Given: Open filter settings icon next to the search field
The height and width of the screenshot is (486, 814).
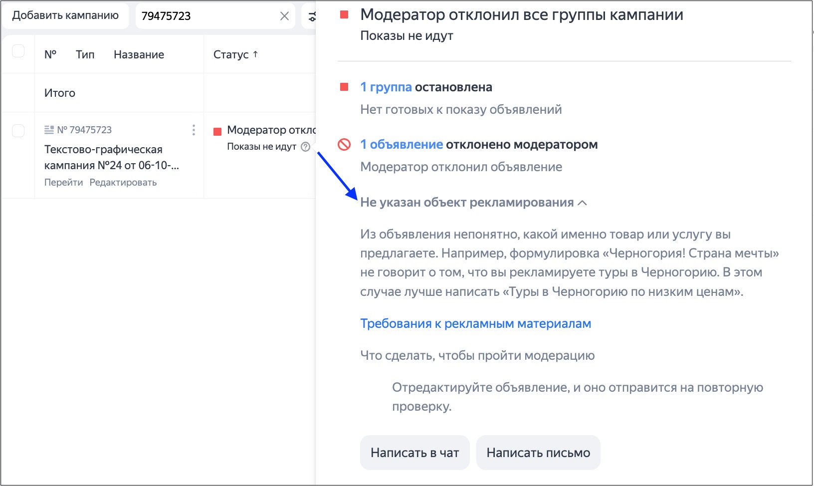Looking at the screenshot, I should 312,16.
